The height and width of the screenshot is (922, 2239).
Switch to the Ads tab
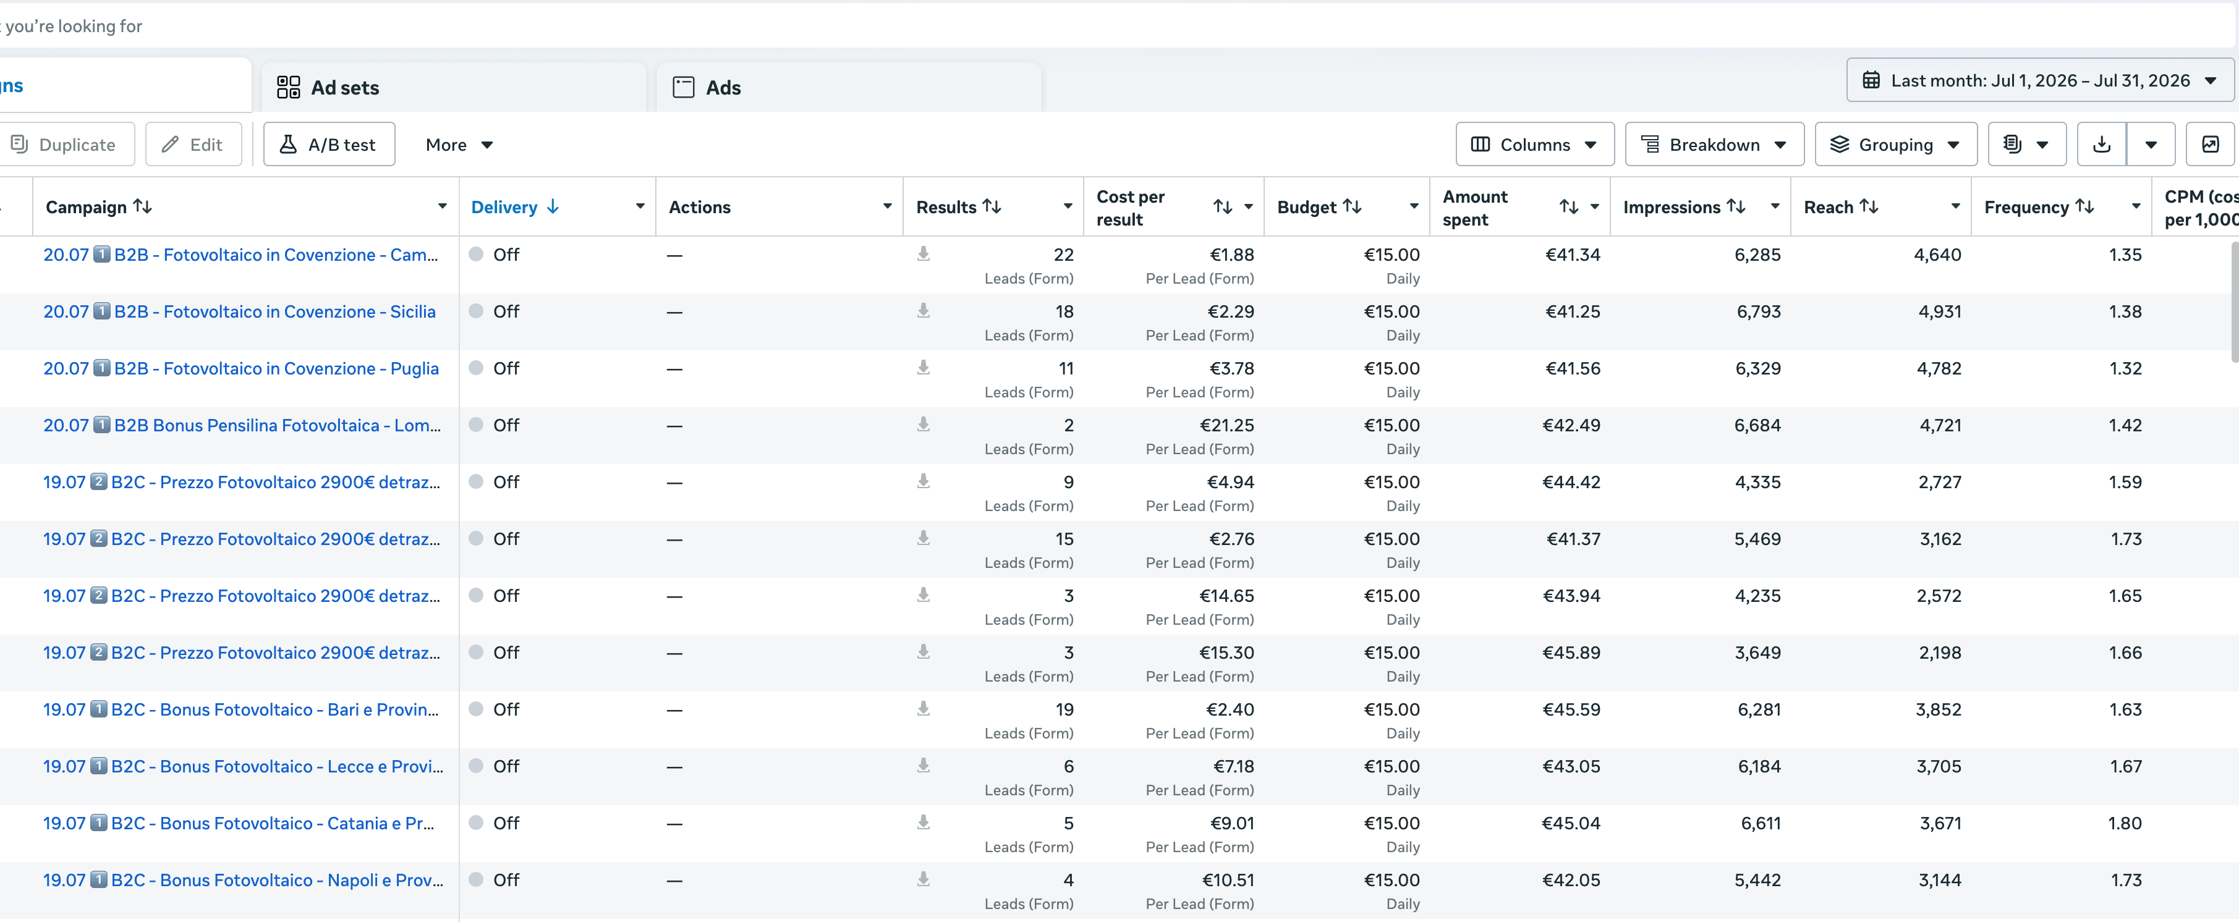848,87
